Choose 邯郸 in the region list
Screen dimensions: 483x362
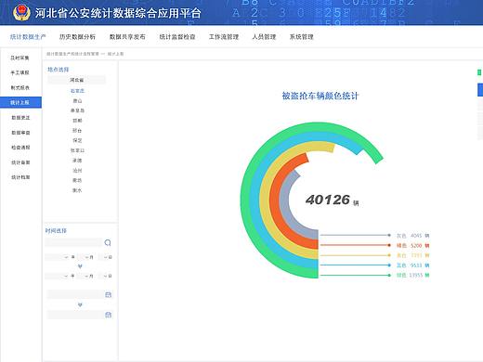[x=77, y=121]
